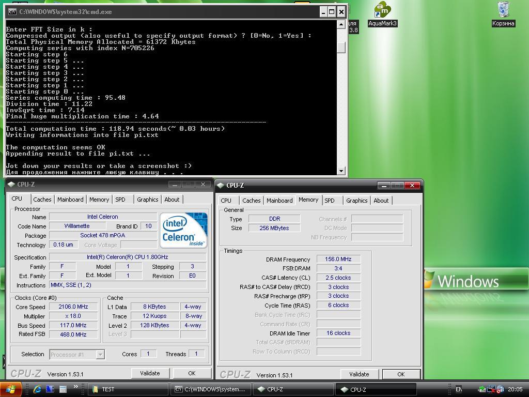Open Caches tab in left CPU-Z window
529x397 pixels.
pyautogui.click(x=42, y=200)
